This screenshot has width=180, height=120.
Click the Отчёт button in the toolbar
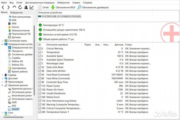click(x=44, y=7)
